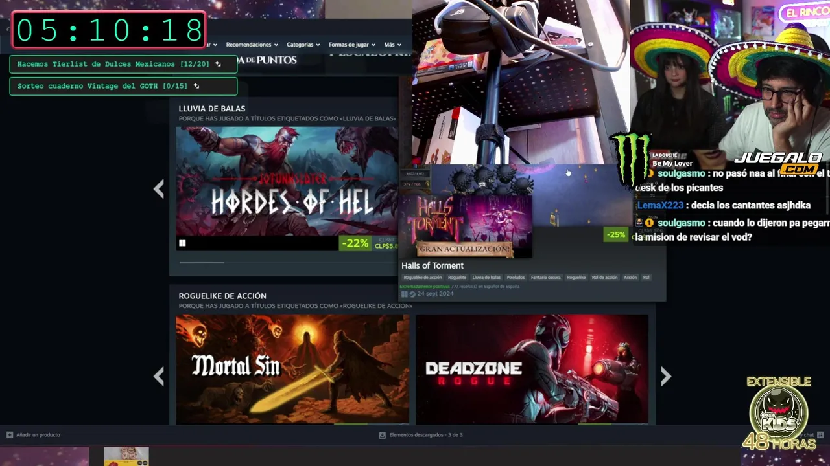Open the Hordes of Hel game capsule
Screen dimensions: 830x466
click(287, 181)
